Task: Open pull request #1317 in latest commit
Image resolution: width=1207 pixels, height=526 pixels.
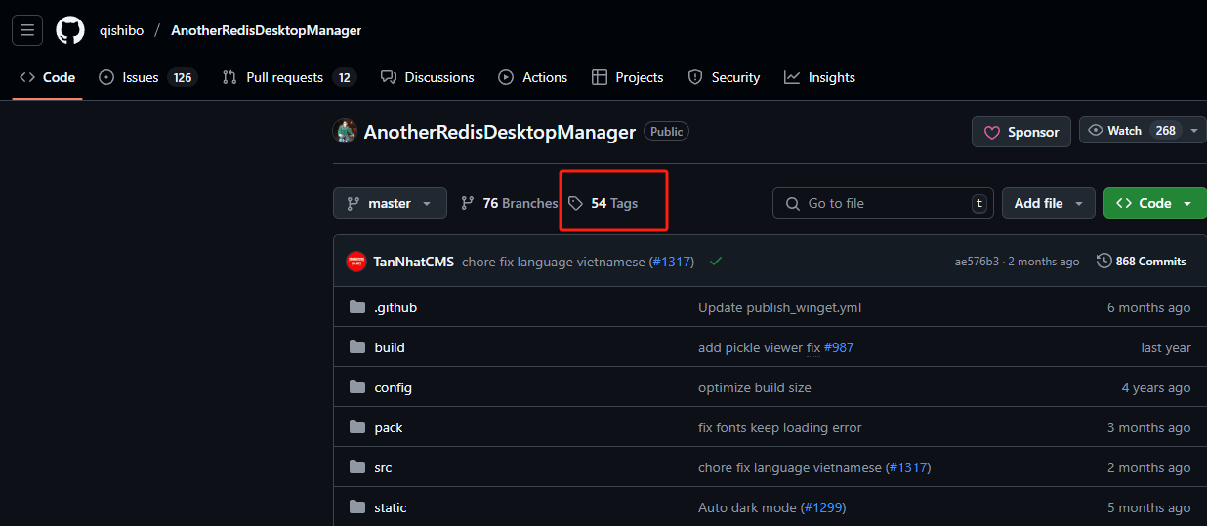Action: tap(671, 262)
